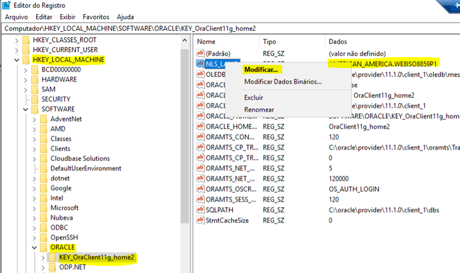Collapse the ORACLE key
460x273 pixels.
pyautogui.click(x=34, y=248)
